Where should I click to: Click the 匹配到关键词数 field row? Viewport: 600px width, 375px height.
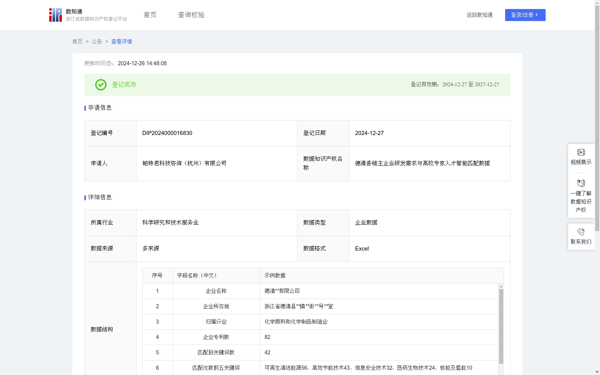(320, 352)
